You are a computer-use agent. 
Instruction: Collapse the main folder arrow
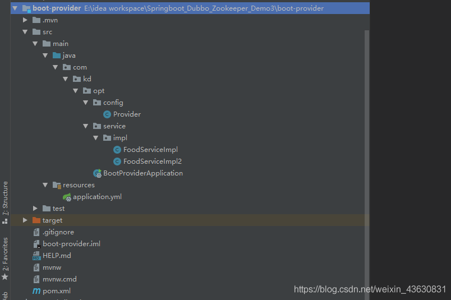click(x=35, y=44)
